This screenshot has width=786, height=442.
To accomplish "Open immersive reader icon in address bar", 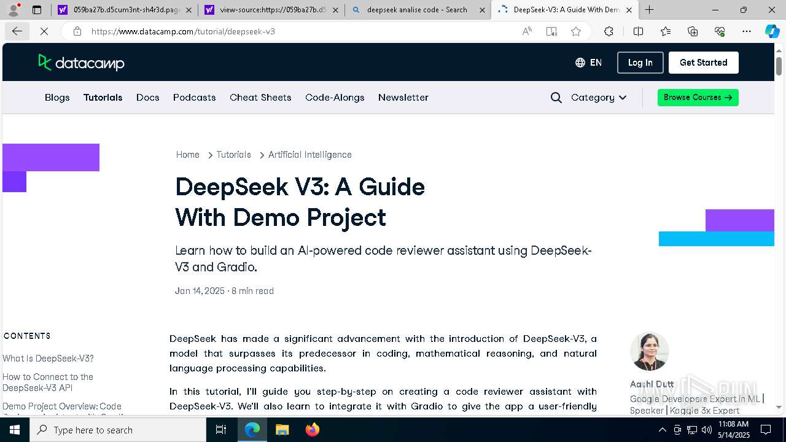I will coord(551,31).
